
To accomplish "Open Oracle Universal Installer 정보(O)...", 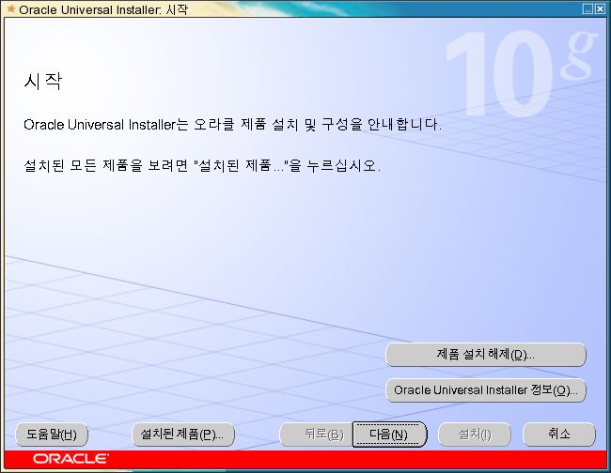I will 486,390.
